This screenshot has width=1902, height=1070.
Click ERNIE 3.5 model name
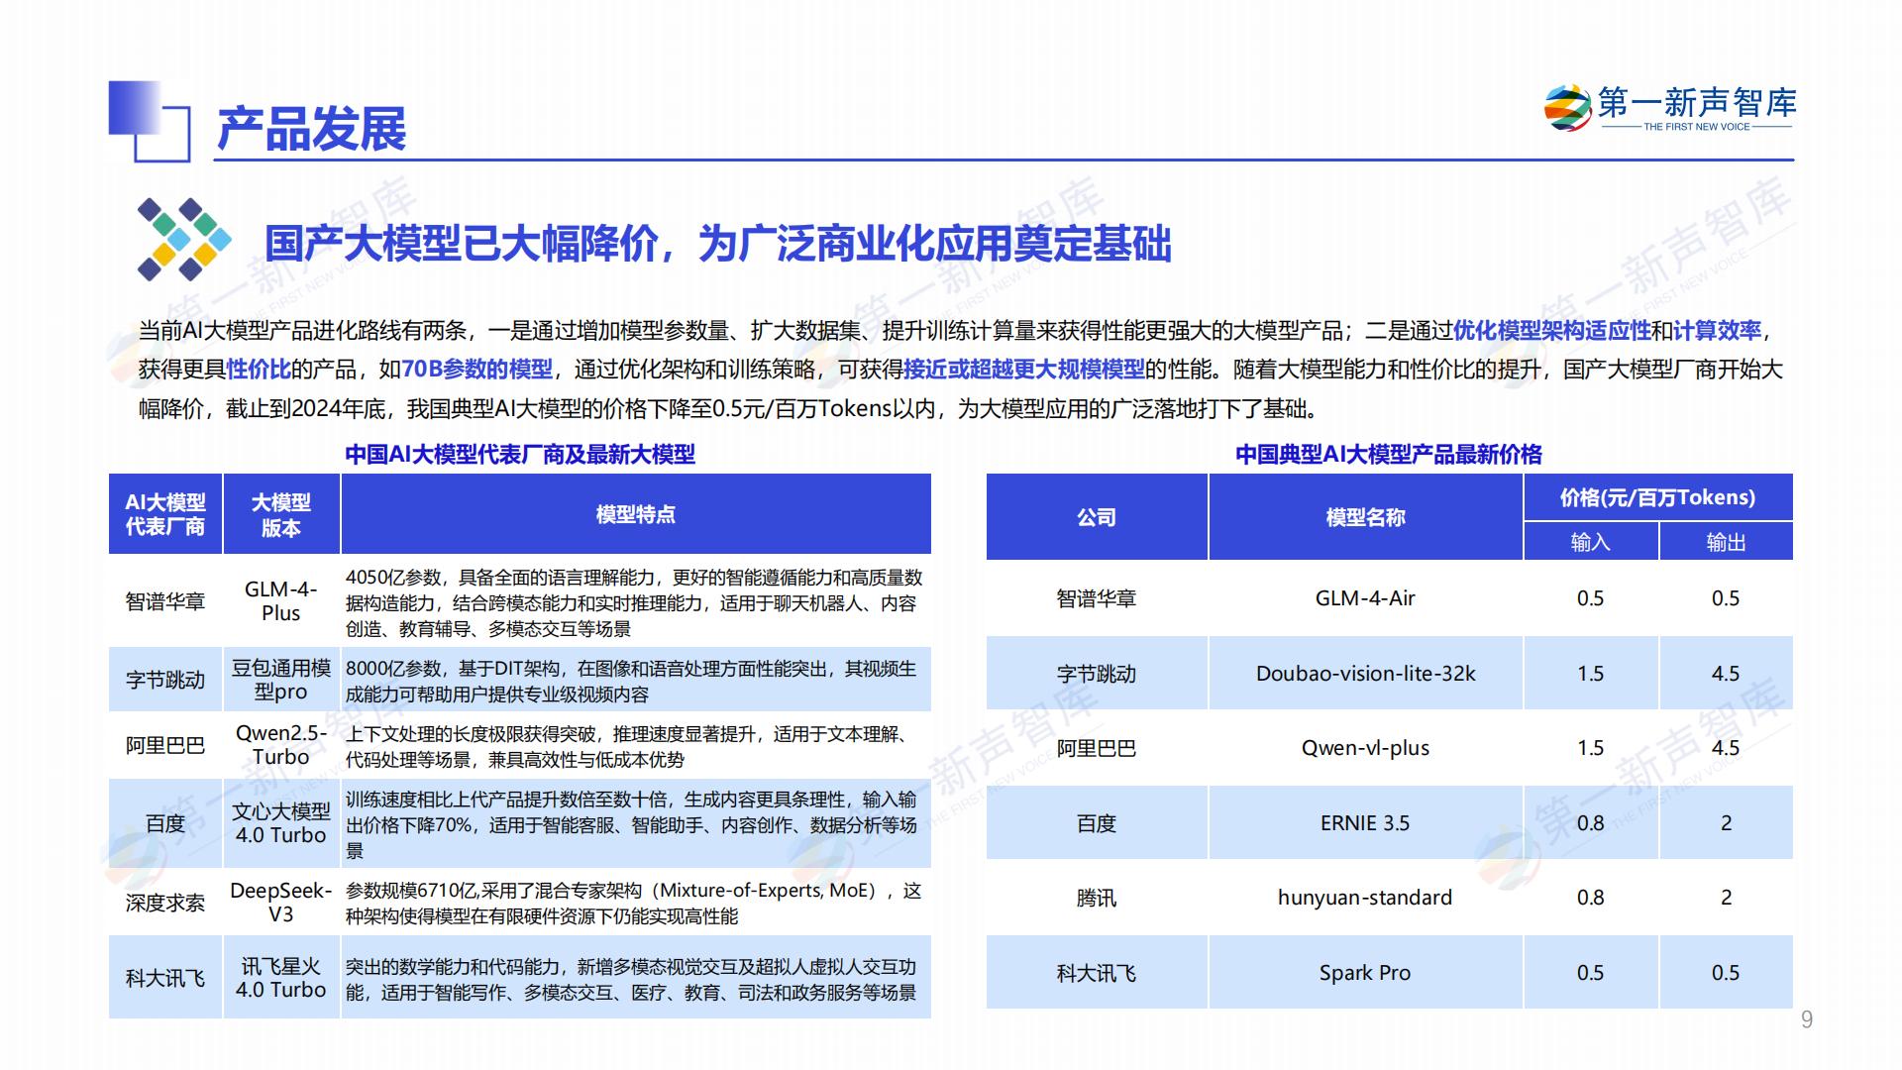tap(1366, 823)
